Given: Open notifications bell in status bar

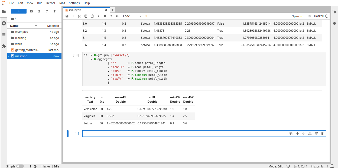Looking at the screenshot, I should click(x=332, y=166).
